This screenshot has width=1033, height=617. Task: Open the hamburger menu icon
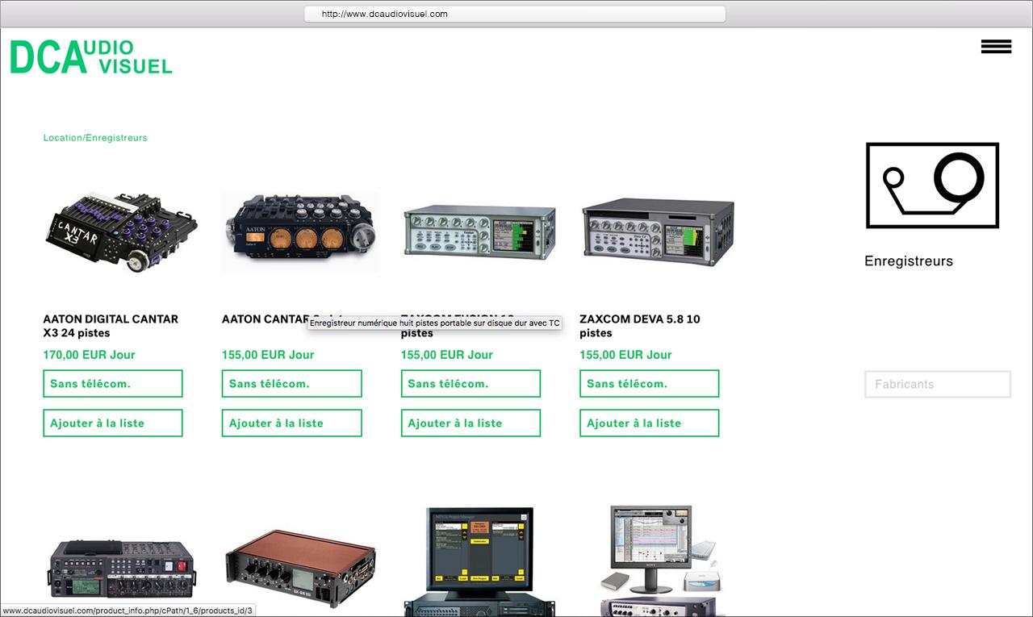click(x=996, y=47)
